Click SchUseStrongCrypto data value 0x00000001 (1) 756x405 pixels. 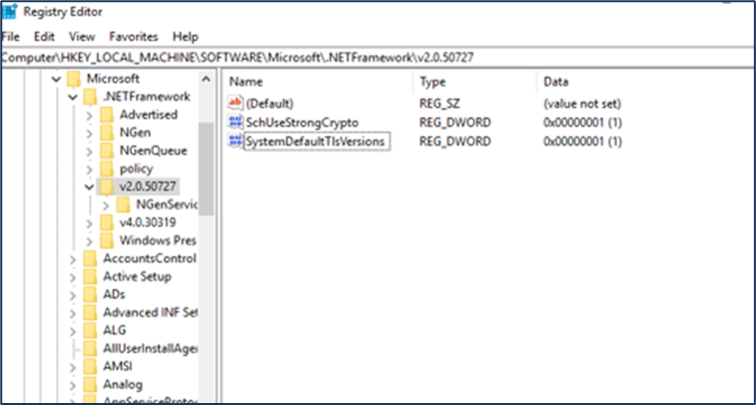click(582, 123)
